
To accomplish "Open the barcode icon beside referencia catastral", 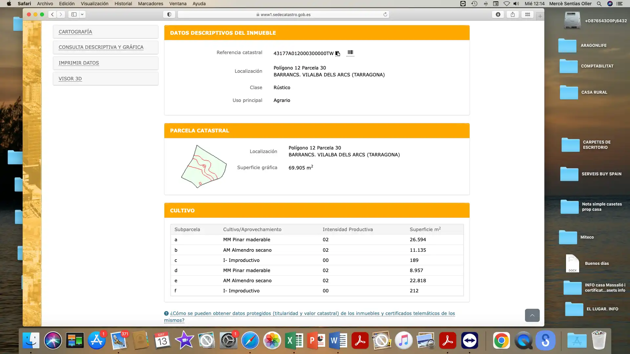I will click(x=350, y=52).
